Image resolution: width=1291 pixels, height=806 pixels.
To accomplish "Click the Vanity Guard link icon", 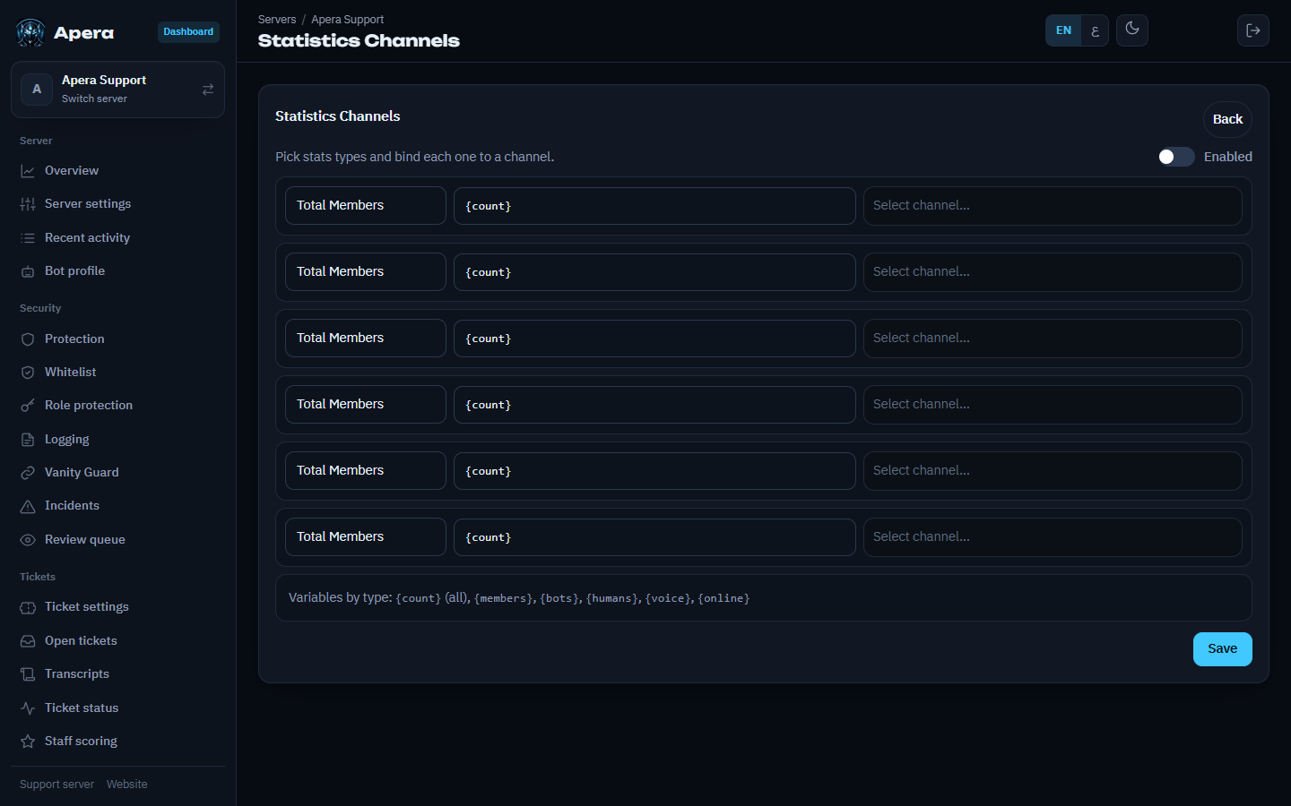I will click(x=28, y=473).
